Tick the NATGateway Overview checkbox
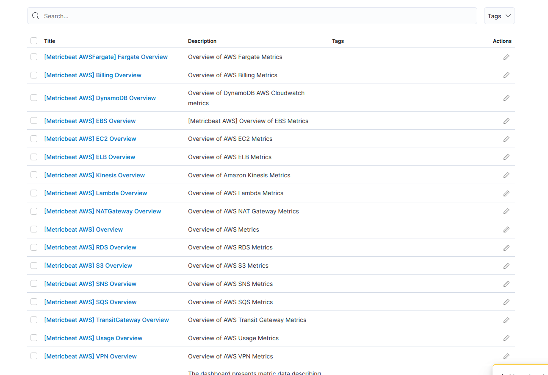The image size is (548, 375). pos(34,211)
